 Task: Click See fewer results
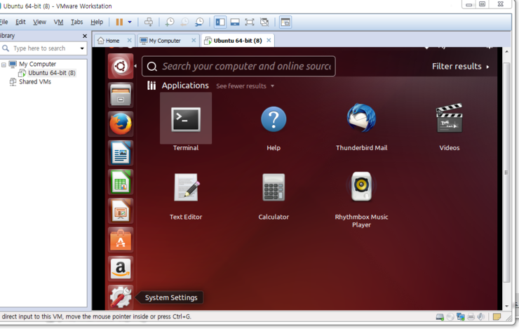pos(245,86)
